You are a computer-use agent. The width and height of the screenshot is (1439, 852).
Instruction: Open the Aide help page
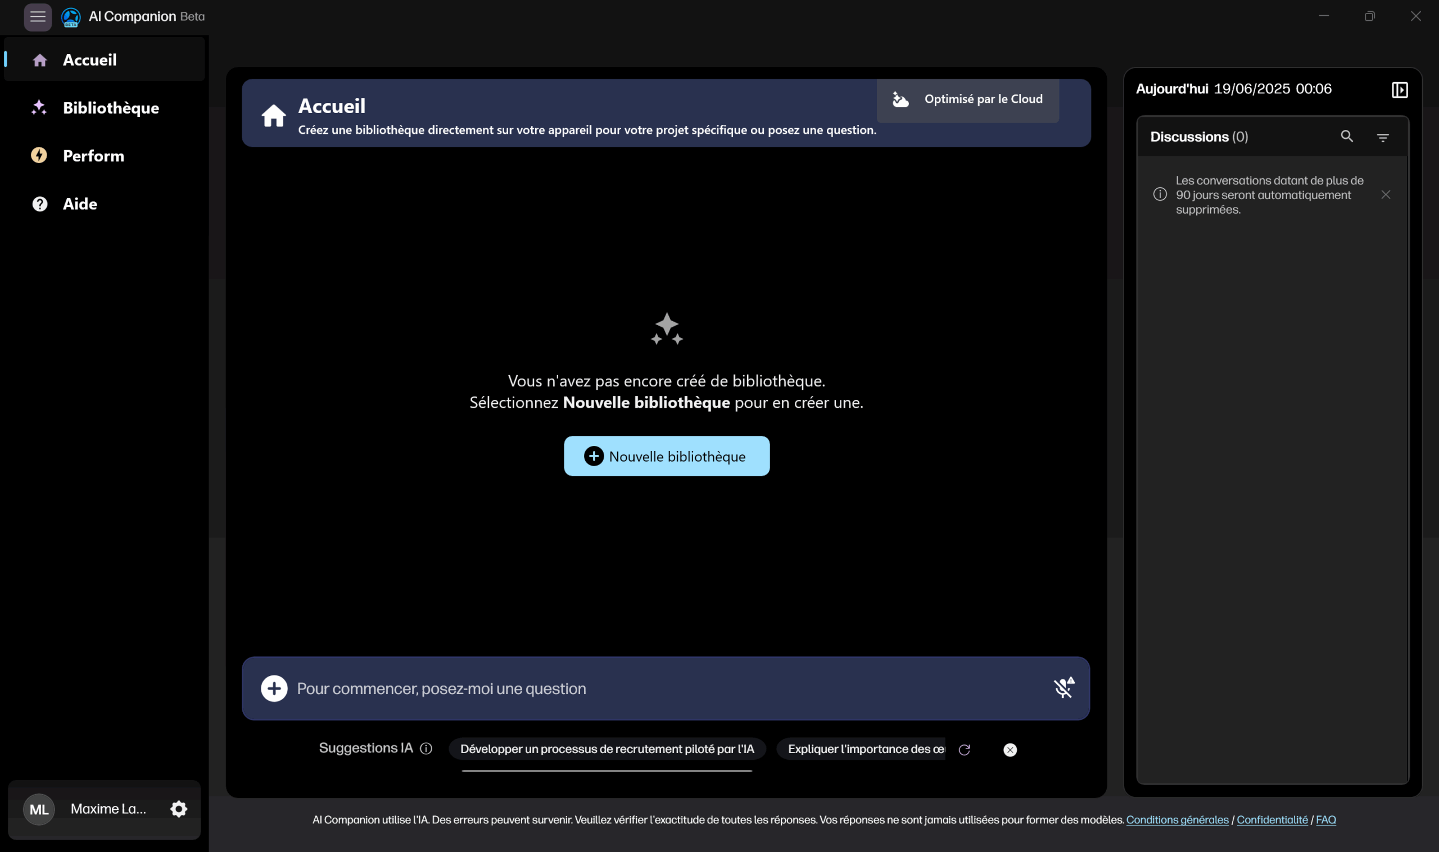pos(80,204)
